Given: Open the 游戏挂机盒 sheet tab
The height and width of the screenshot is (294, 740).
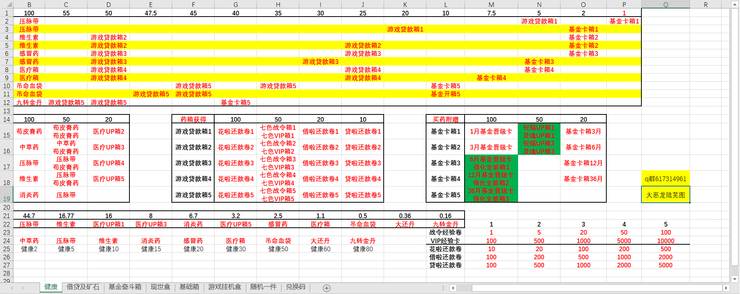Looking at the screenshot, I should 225,287.
